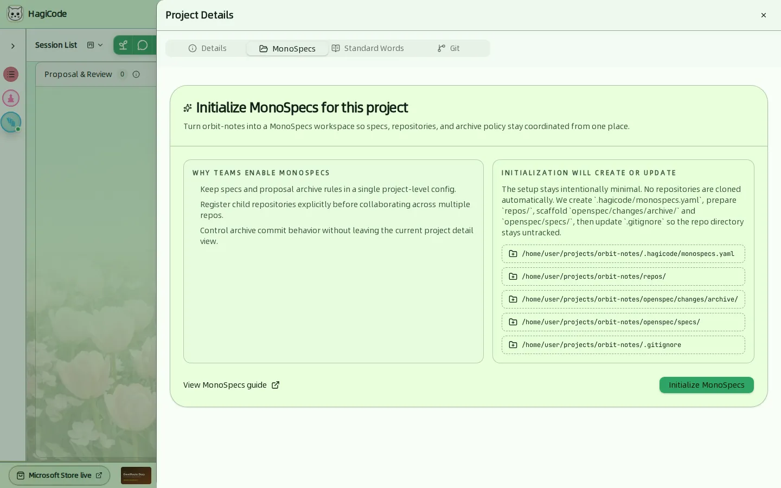This screenshot has width=781, height=488.
Task: Click the .hagicode/monospecs.yaml path text
Action: [628, 254]
